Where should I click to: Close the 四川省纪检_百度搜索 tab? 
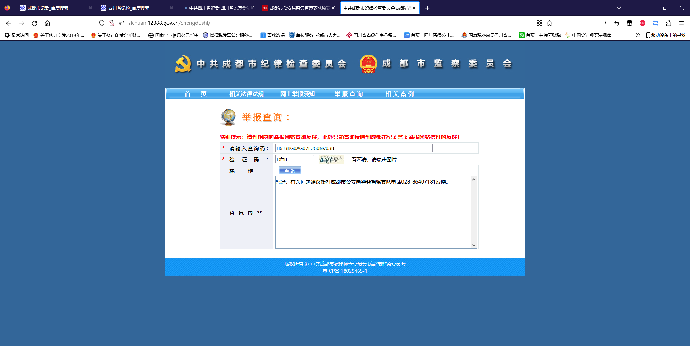[171, 8]
